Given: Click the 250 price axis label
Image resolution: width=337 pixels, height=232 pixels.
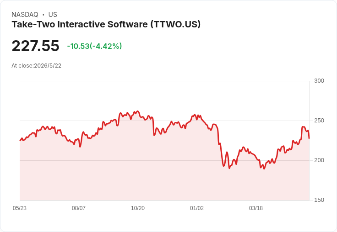Looking at the screenshot, I should [x=319, y=121].
